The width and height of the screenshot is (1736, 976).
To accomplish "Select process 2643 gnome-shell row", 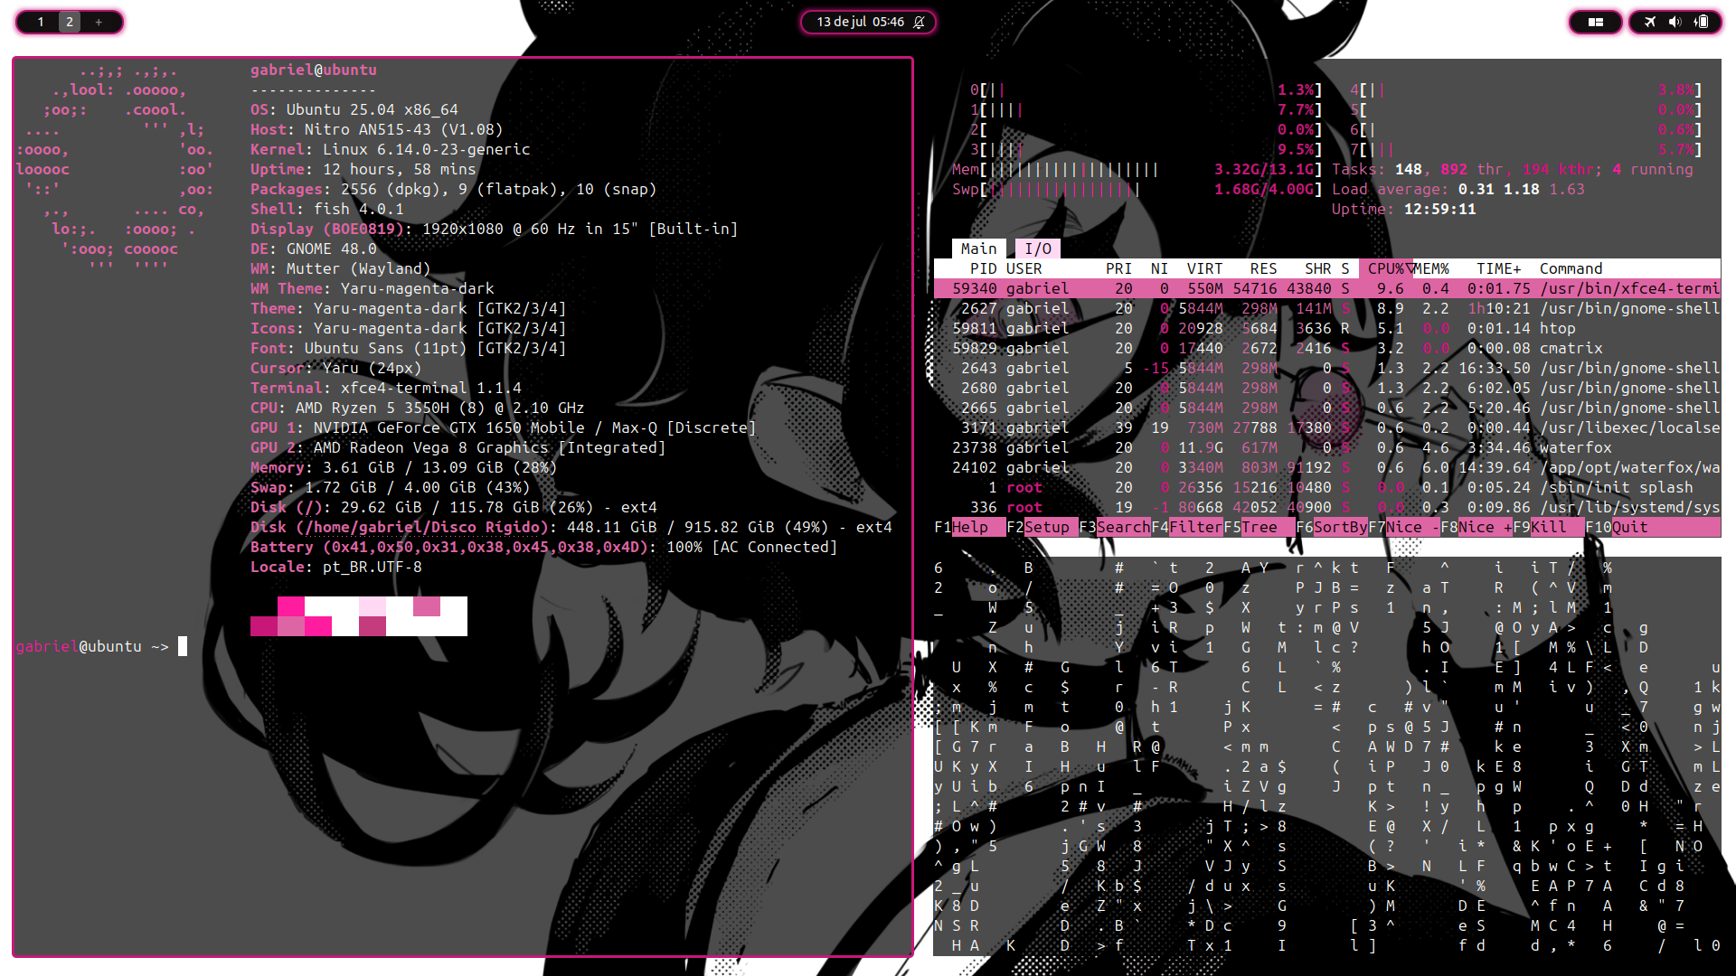I will pyautogui.click(x=1326, y=368).
